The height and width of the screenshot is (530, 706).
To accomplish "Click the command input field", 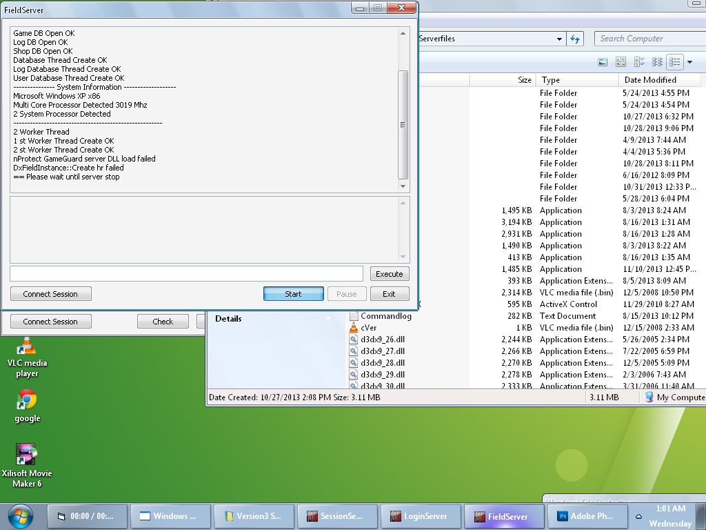I will (186, 274).
